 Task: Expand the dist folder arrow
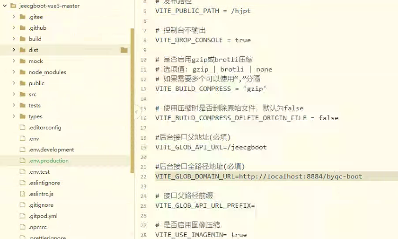[14, 50]
